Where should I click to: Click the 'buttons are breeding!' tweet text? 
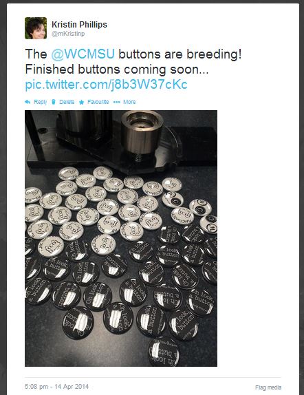tap(180, 54)
